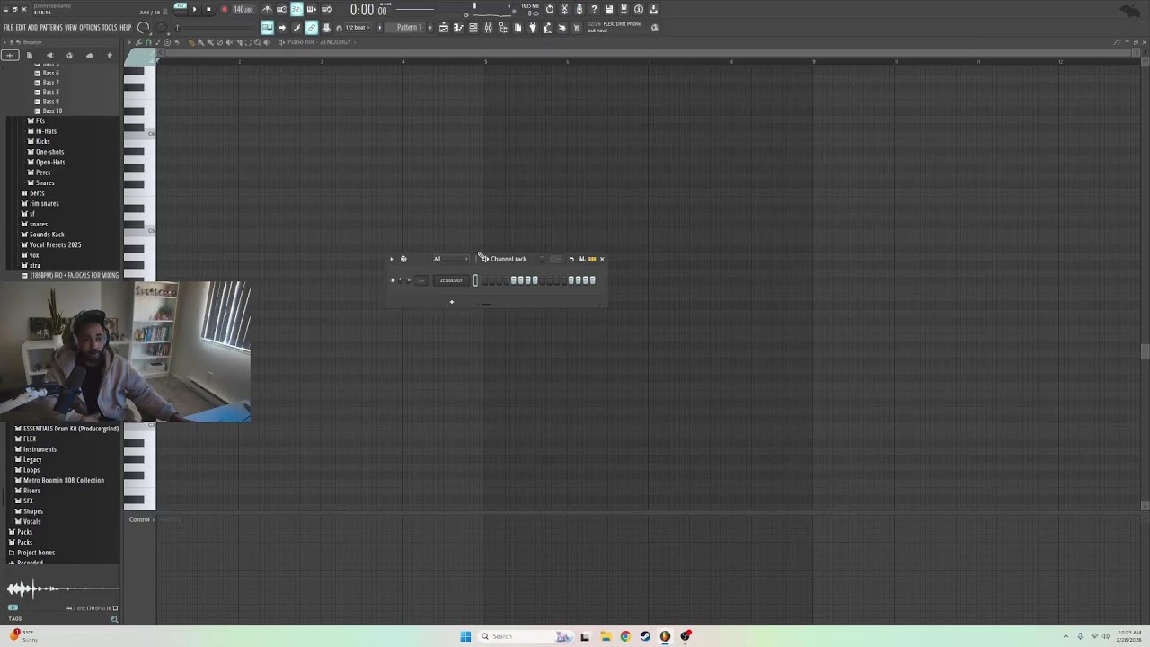
Task: Mute the ZENOLOGY channel with green light
Action: click(393, 280)
